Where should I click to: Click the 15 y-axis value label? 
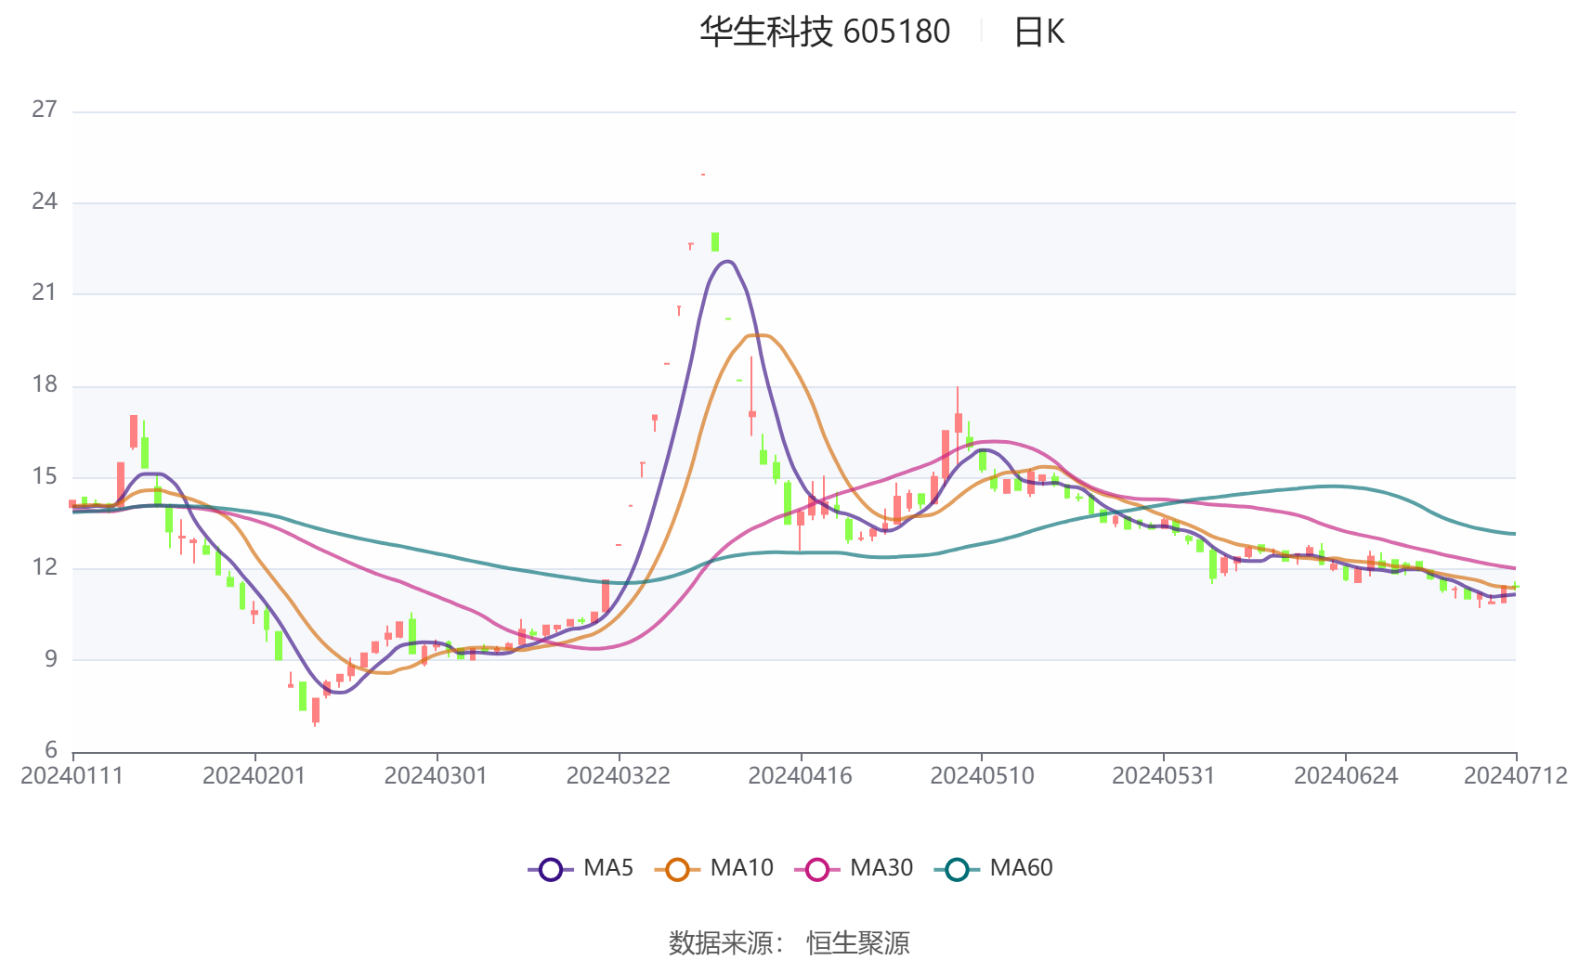(45, 476)
